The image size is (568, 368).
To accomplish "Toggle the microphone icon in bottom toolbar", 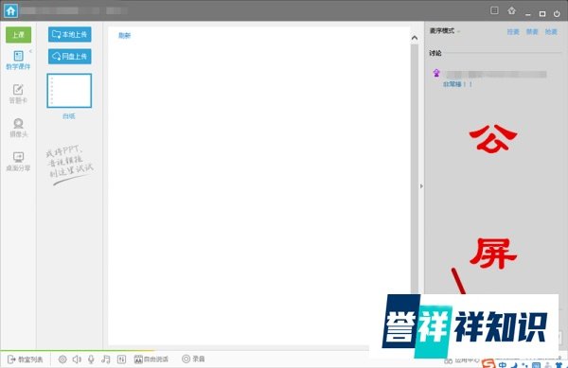I will (x=91, y=359).
